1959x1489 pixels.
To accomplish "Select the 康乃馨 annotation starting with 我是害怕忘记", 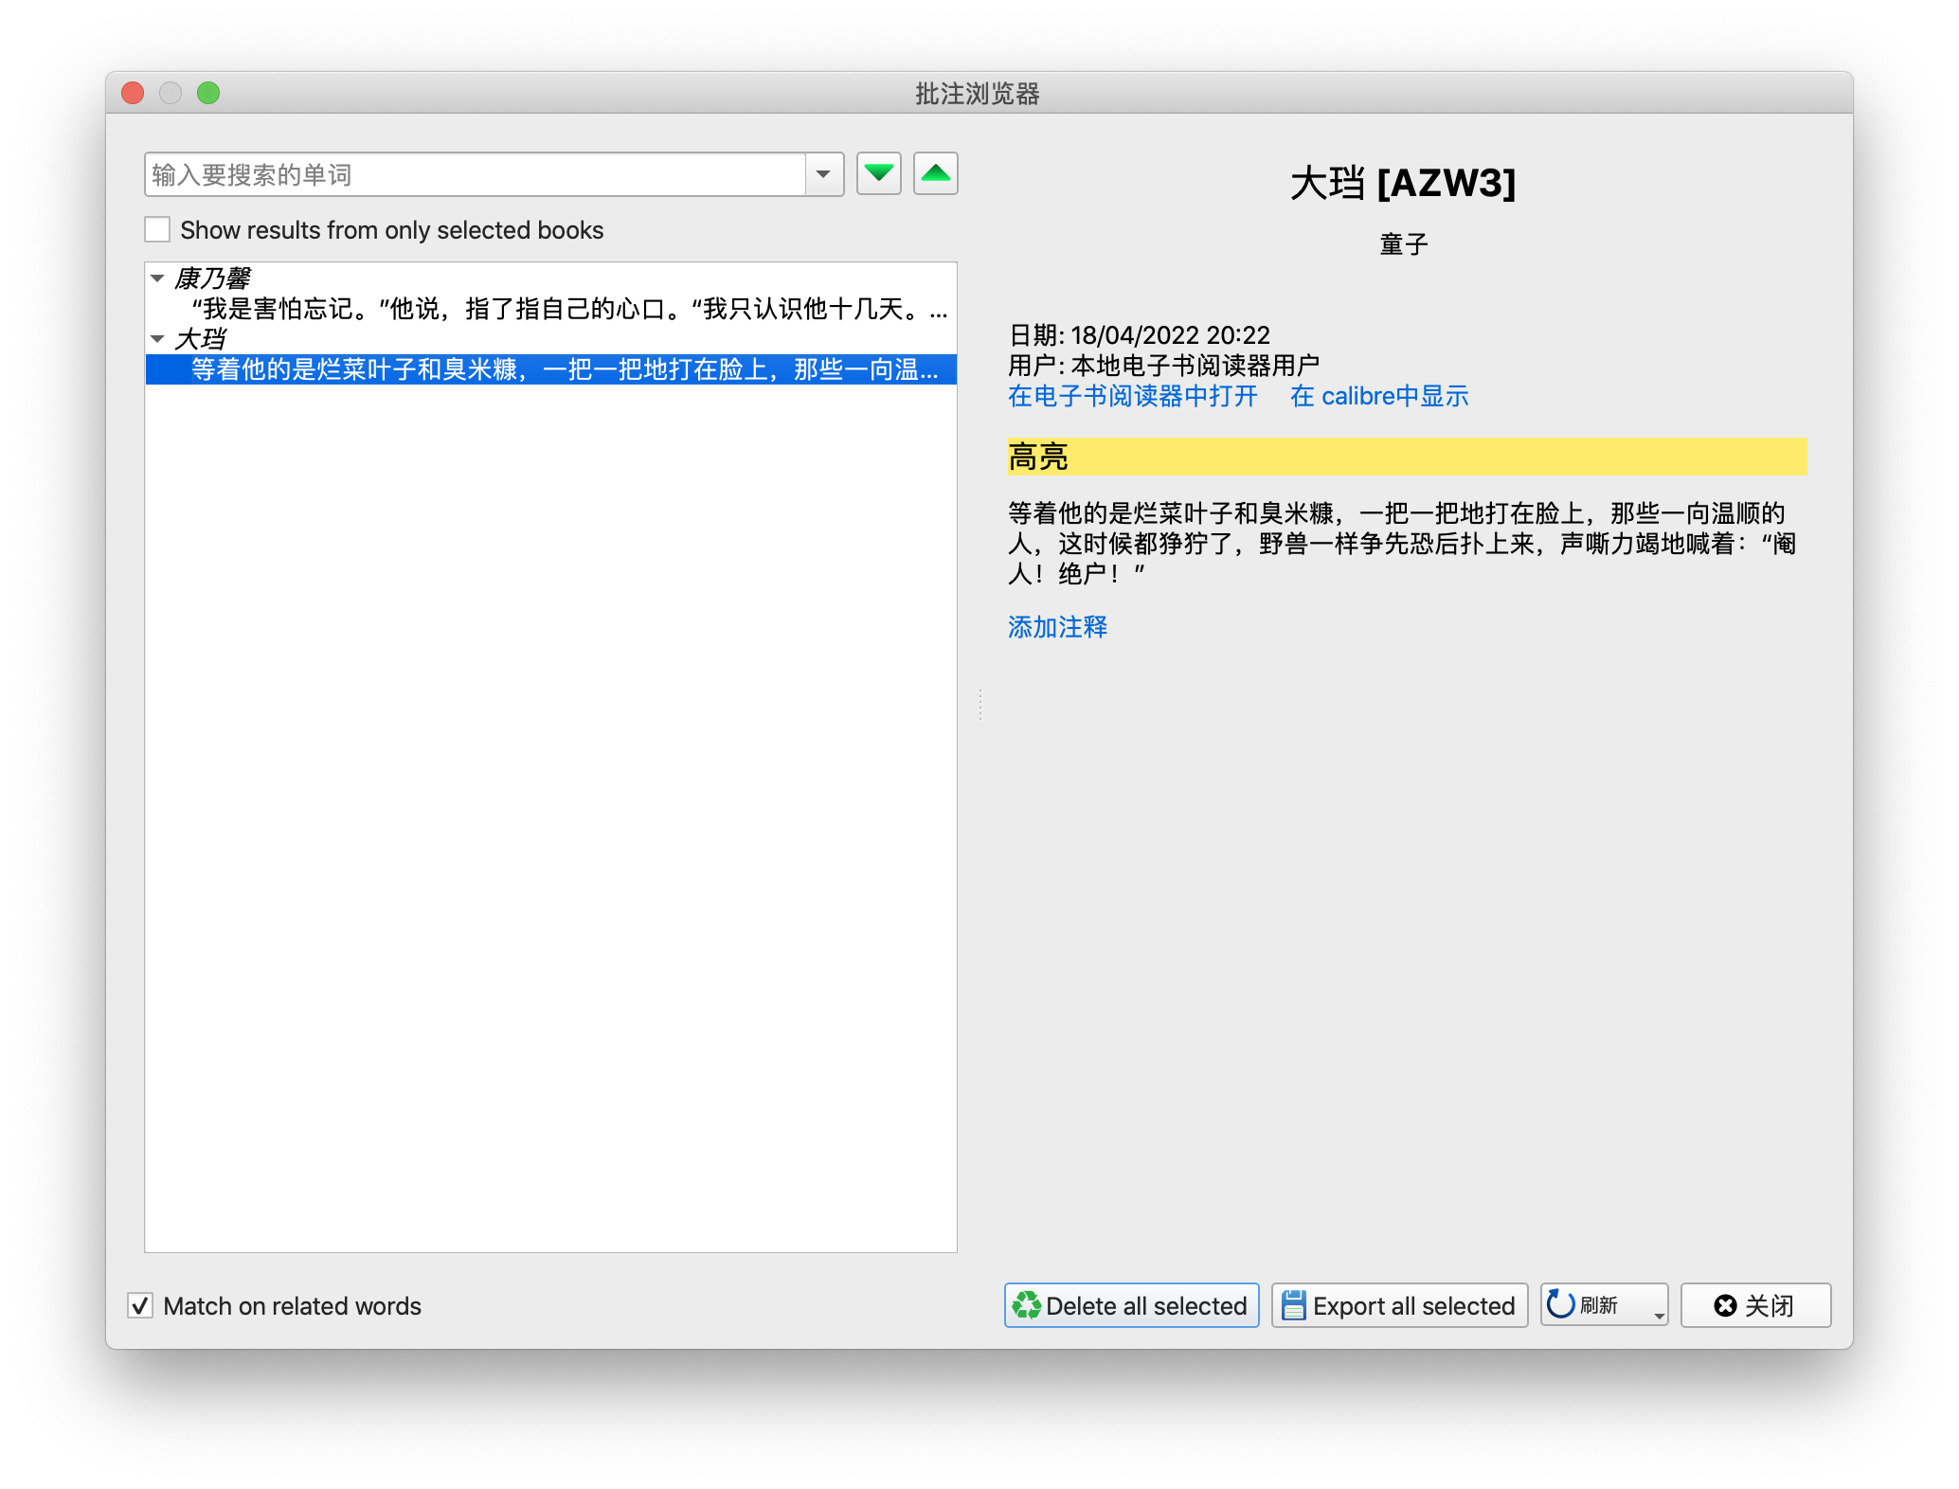I will tap(568, 309).
